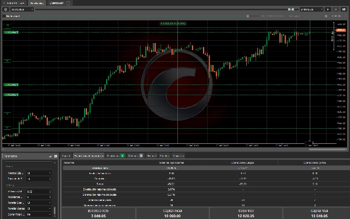This screenshot has width=350, height=219.
Task: Click the Tamaño de F value field stepper
Action: (x=50, y=179)
